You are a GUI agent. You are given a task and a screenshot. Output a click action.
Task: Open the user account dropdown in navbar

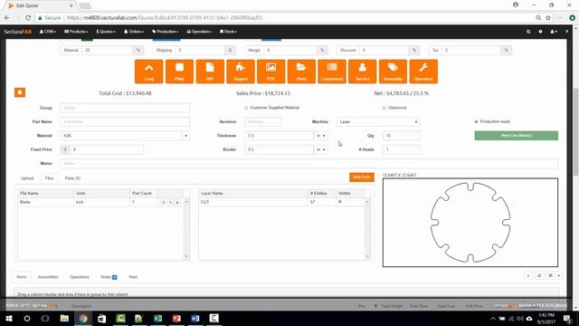click(x=553, y=32)
